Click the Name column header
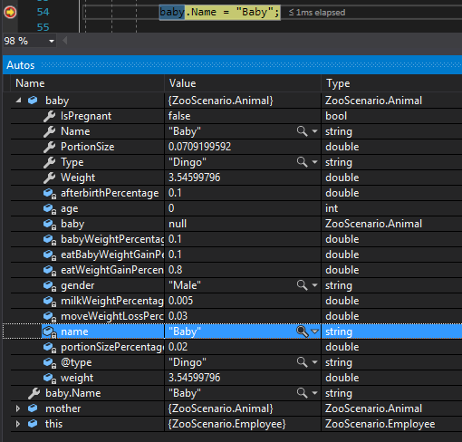 click(87, 83)
